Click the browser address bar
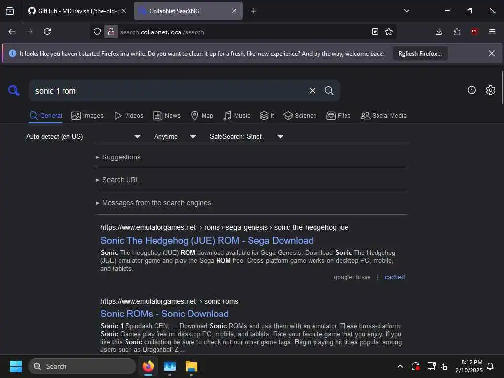The width and height of the screenshot is (504, 378). pos(243,32)
